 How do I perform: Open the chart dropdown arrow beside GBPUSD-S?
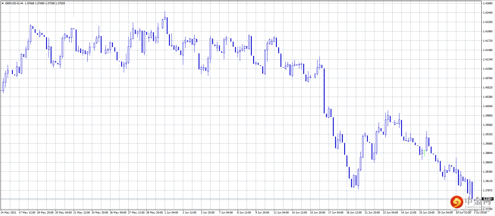(3, 3)
